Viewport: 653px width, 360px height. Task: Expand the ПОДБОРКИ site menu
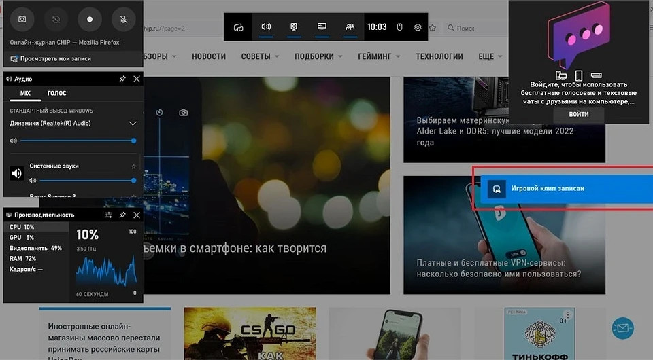tap(321, 56)
